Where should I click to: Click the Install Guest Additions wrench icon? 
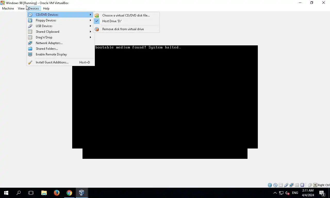pyautogui.click(x=30, y=62)
